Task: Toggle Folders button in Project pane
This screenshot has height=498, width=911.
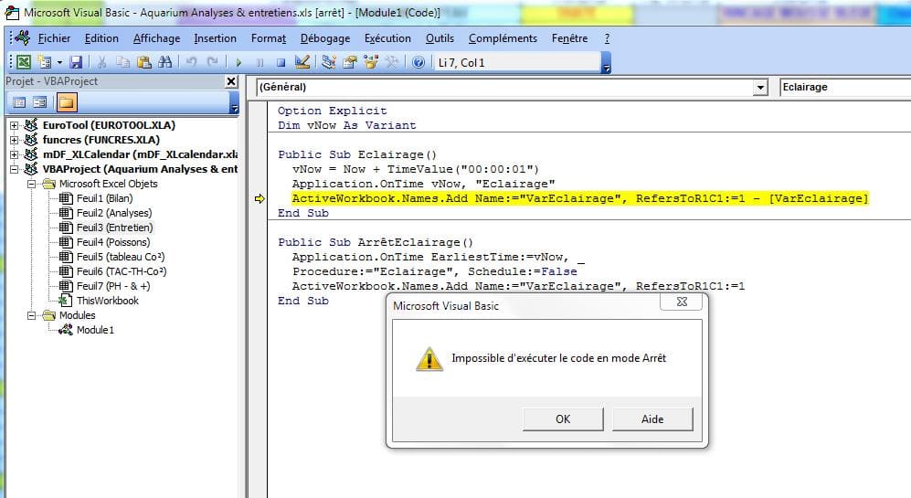Action: [66, 103]
